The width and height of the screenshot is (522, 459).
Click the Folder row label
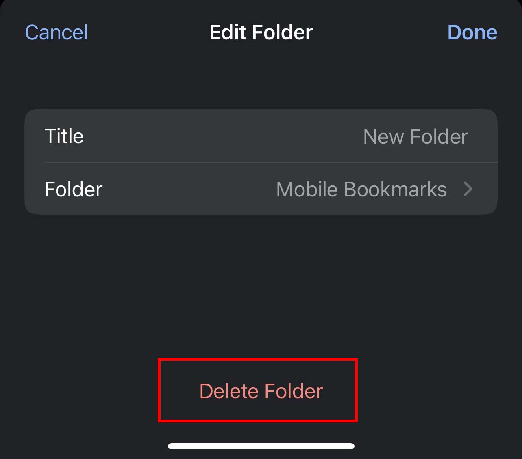tap(74, 189)
